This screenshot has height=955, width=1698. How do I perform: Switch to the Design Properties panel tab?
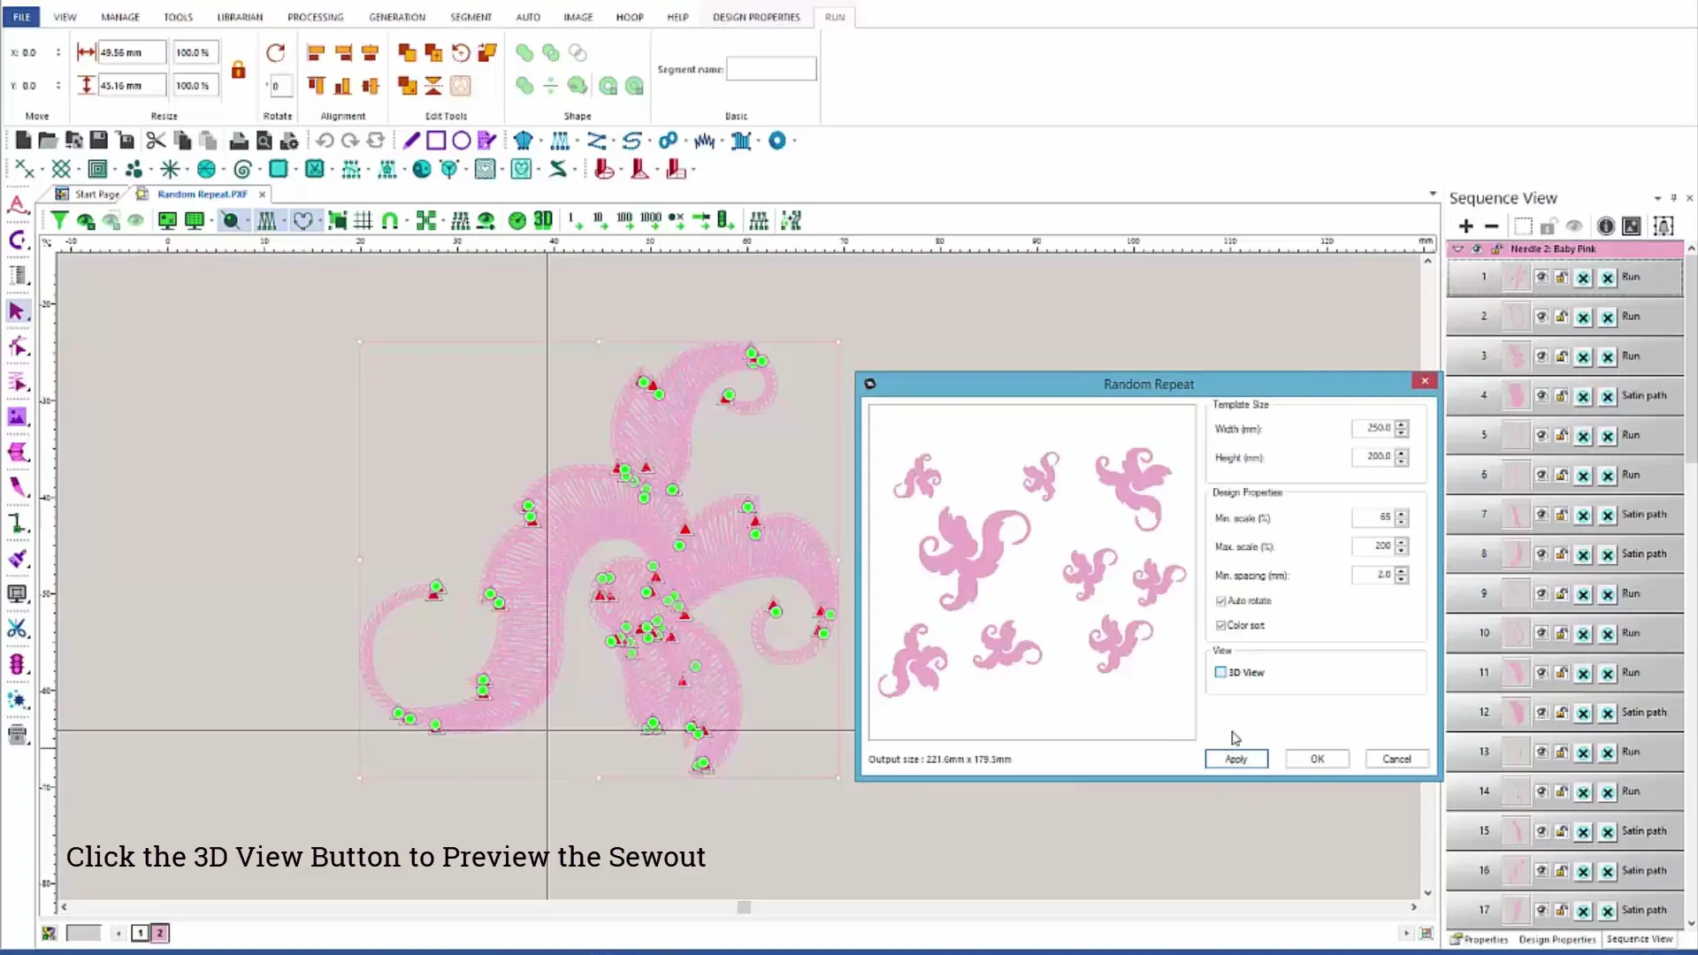click(x=1556, y=940)
